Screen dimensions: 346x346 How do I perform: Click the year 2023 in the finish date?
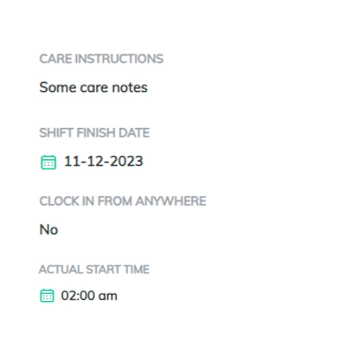(x=127, y=161)
